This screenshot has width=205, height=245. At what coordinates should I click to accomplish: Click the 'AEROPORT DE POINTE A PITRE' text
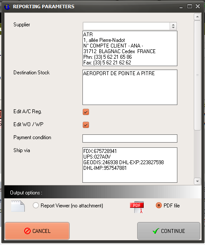pos(119,73)
